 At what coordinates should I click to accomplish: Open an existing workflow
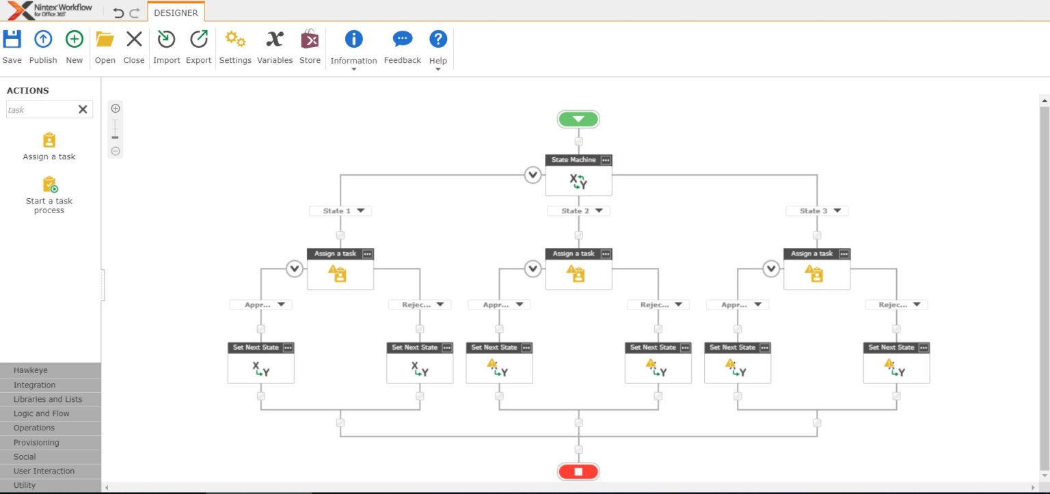tap(105, 44)
